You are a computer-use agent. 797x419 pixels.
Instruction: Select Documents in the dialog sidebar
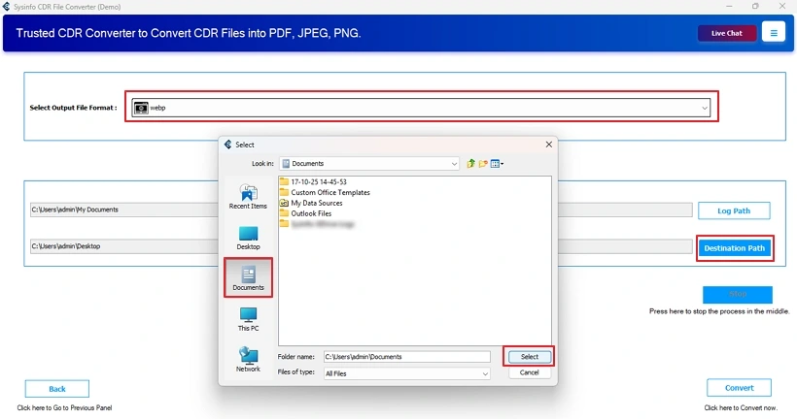click(x=248, y=277)
